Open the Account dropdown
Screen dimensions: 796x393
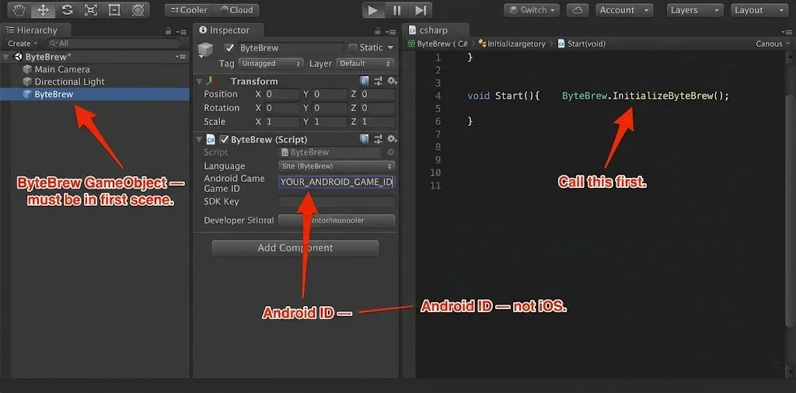click(x=624, y=10)
